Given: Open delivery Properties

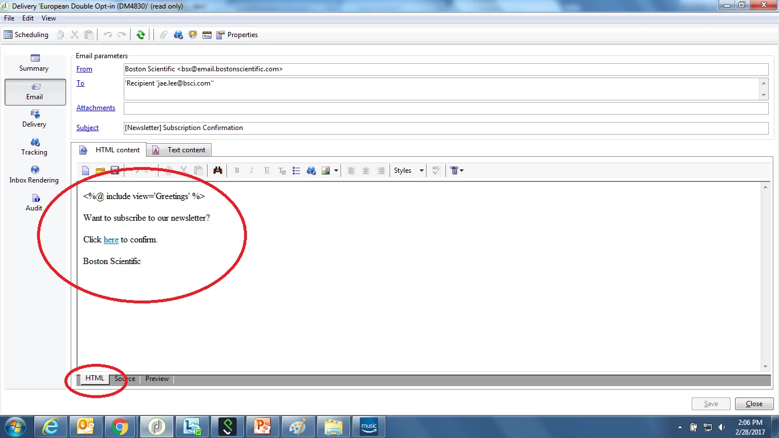Looking at the screenshot, I should click(x=237, y=35).
